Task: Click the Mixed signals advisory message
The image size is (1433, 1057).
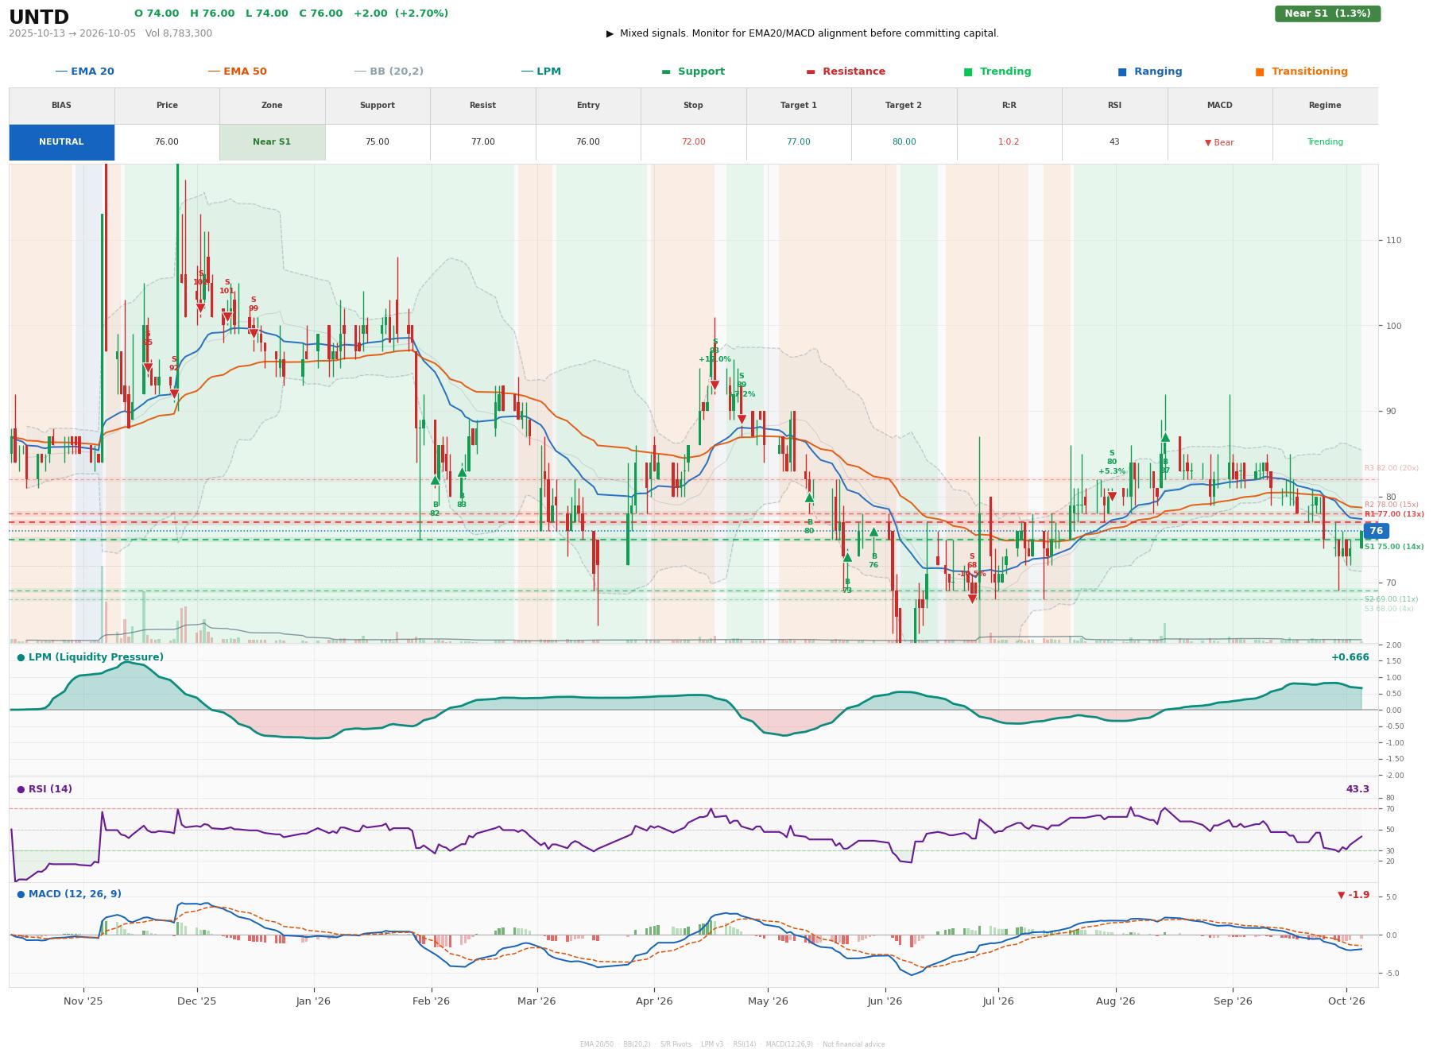Action: (803, 33)
